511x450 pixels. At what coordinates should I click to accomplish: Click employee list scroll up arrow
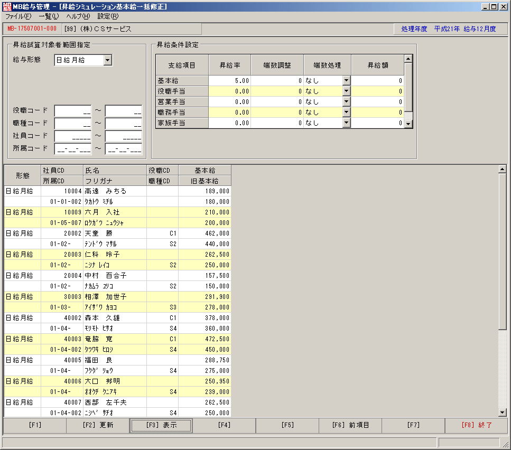[502, 169]
